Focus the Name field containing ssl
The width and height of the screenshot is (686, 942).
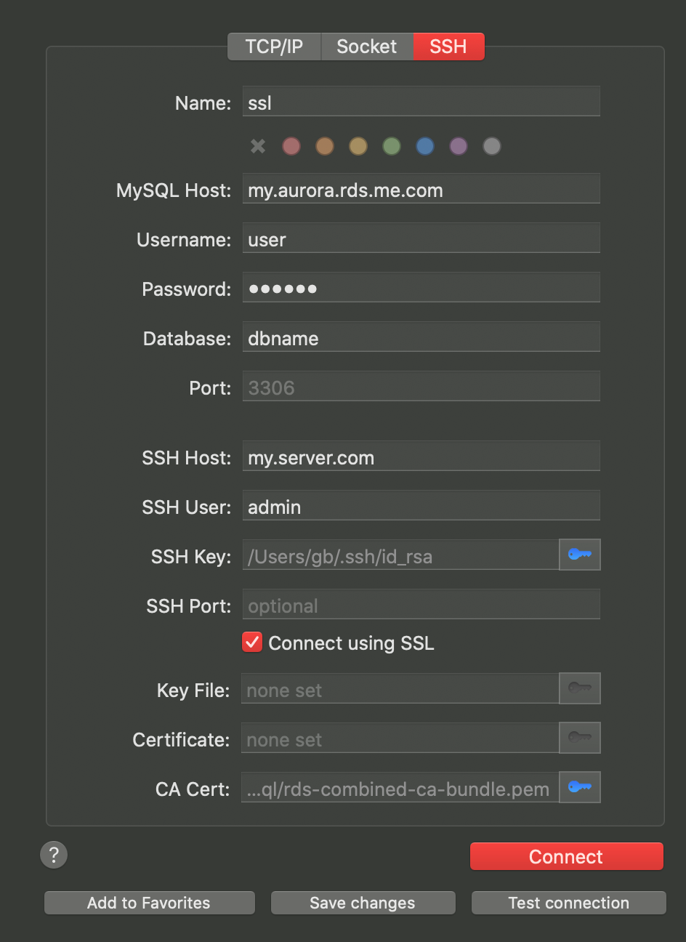[421, 102]
